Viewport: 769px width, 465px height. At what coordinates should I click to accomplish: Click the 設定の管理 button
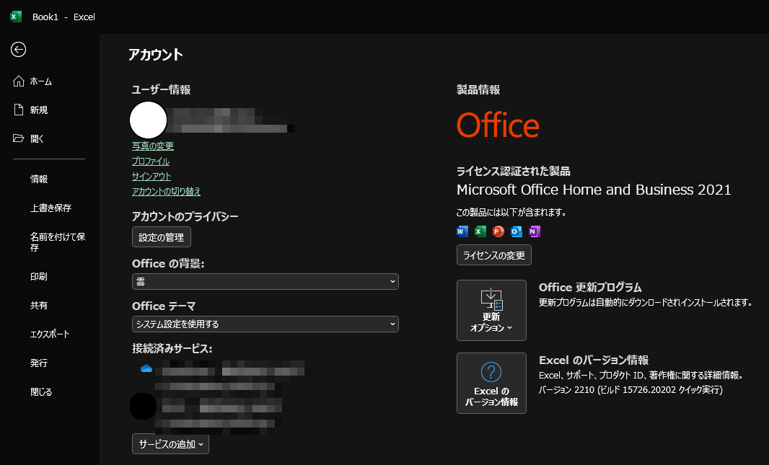(x=162, y=237)
